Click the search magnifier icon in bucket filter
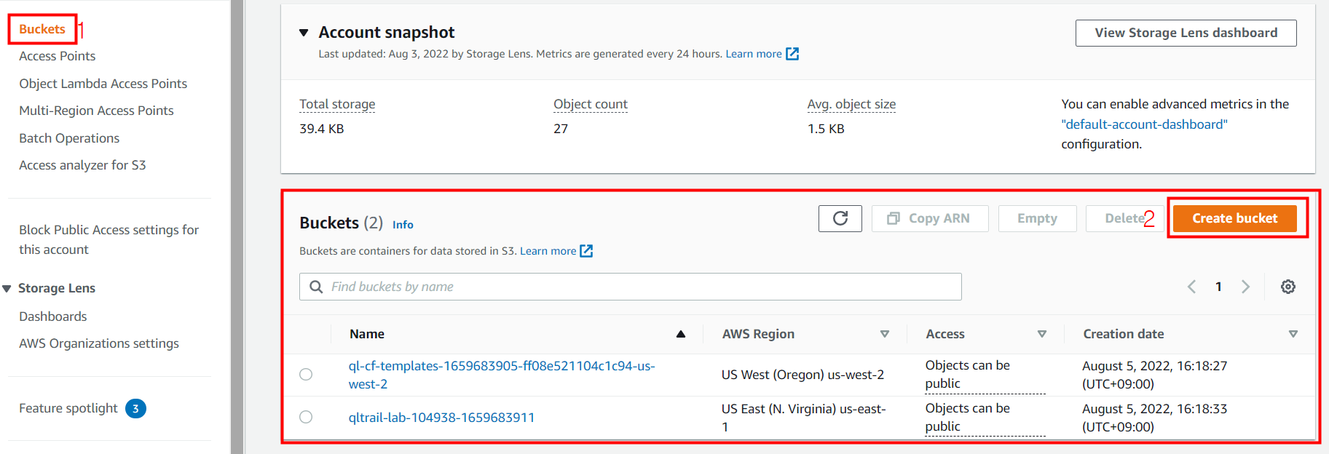Viewport: 1329px width, 454px height. (x=316, y=287)
